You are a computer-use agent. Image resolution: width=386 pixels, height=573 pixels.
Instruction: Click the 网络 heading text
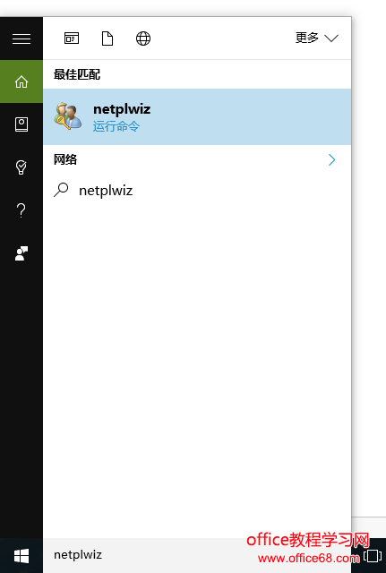pyautogui.click(x=65, y=159)
